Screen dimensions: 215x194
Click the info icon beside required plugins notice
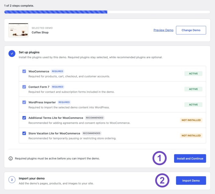click(11, 158)
